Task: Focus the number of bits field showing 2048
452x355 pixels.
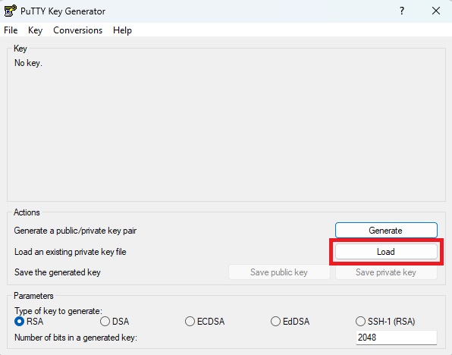Action: [397, 338]
